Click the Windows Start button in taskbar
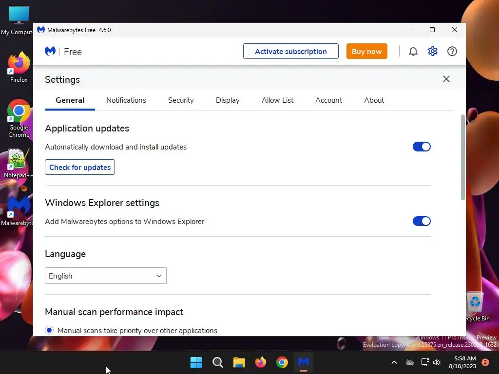 [x=196, y=362]
